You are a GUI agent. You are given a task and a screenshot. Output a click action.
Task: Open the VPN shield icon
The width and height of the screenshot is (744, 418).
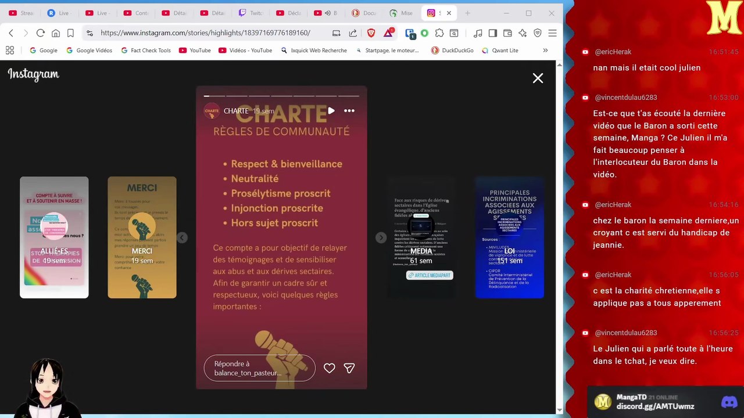click(538, 33)
